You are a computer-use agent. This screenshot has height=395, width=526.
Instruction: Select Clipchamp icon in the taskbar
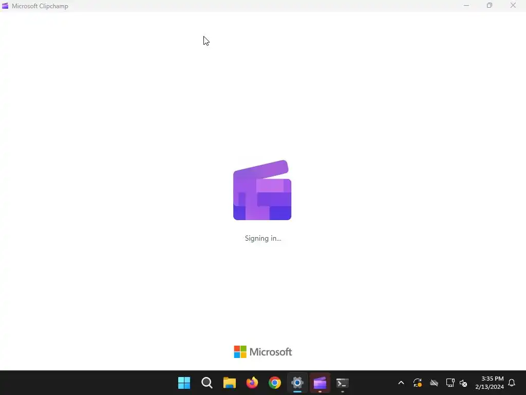click(320, 383)
